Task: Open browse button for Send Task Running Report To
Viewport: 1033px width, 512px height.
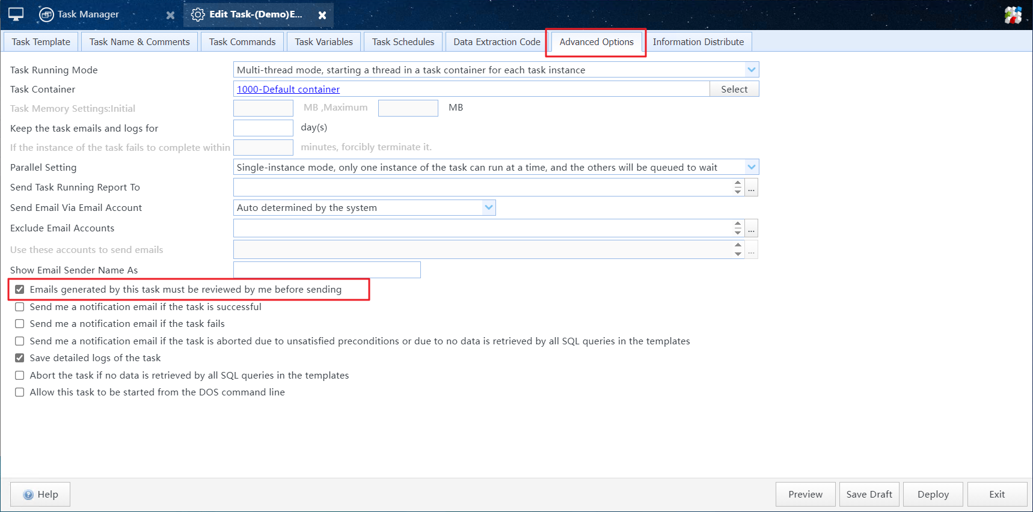Action: (751, 187)
